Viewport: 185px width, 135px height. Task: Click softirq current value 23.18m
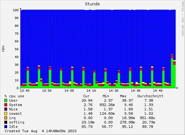88,122
